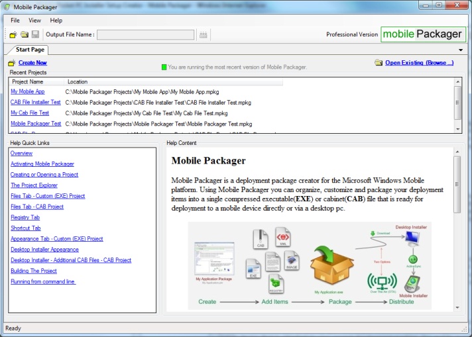Image resolution: width=472 pixels, height=337 pixels.
Task: Click the Ready status bar text
Action: [x=13, y=328]
